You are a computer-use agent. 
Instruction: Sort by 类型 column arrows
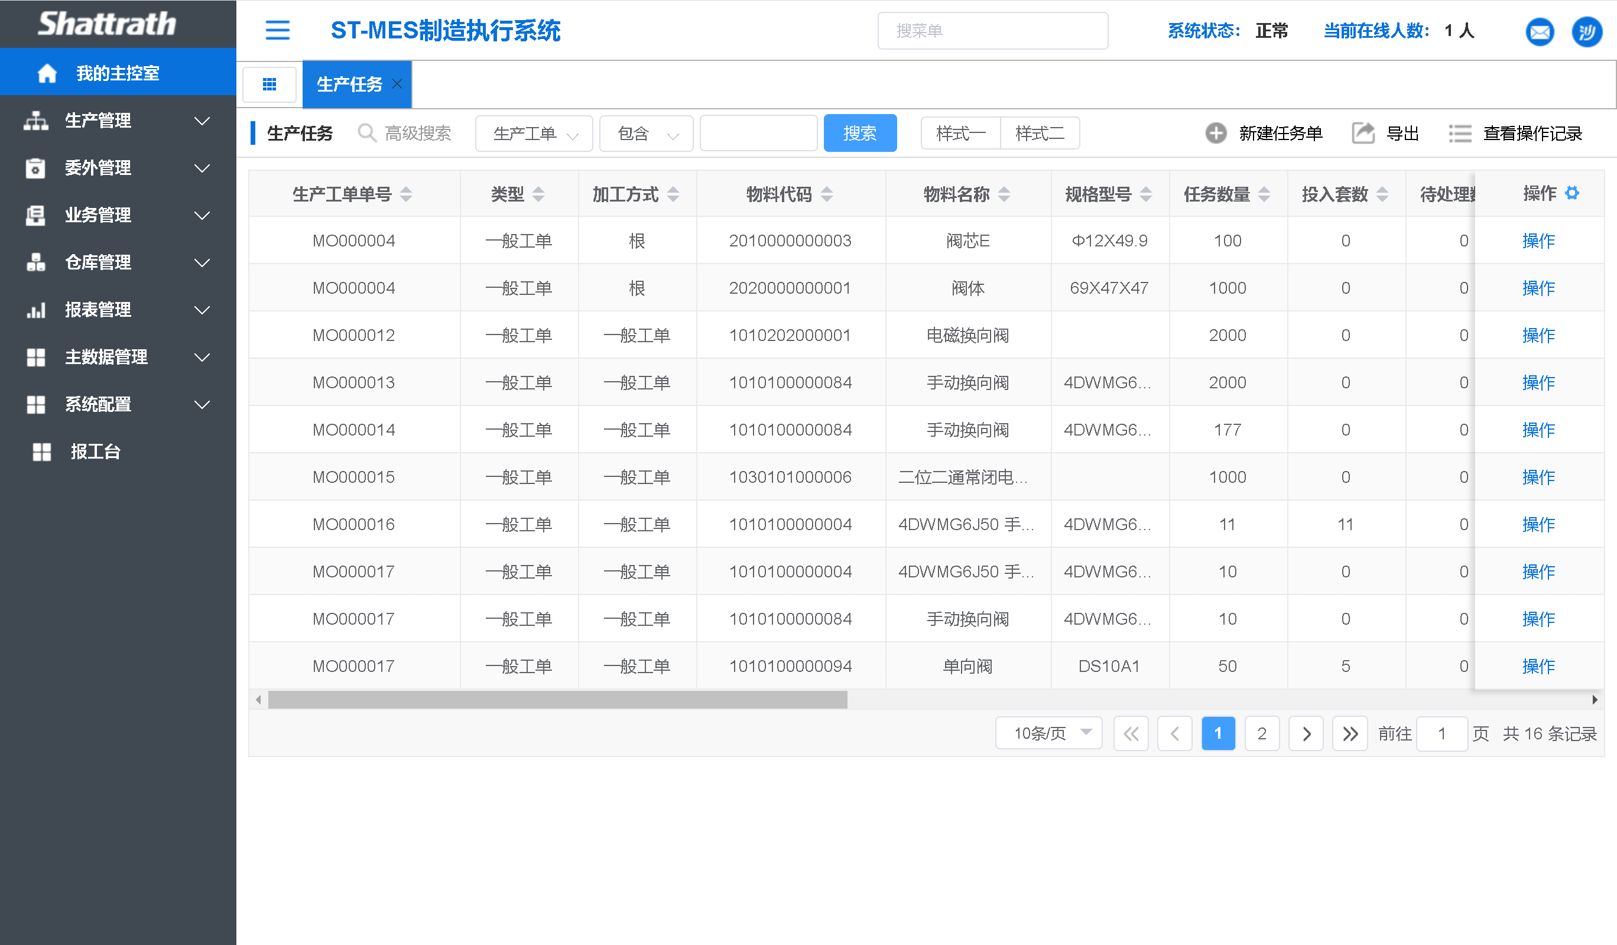pos(538,194)
